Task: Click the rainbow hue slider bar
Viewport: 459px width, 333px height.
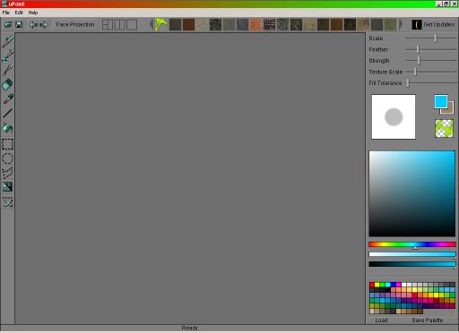Action: tap(412, 244)
